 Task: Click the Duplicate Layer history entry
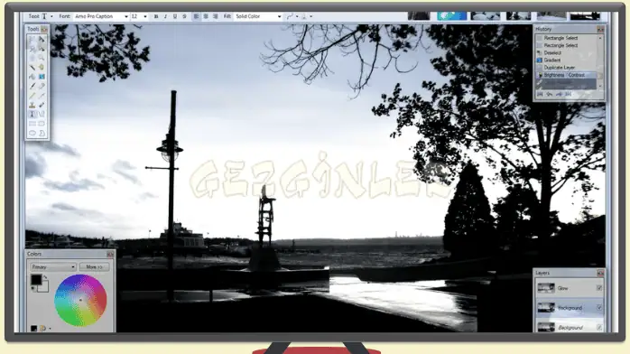(560, 68)
